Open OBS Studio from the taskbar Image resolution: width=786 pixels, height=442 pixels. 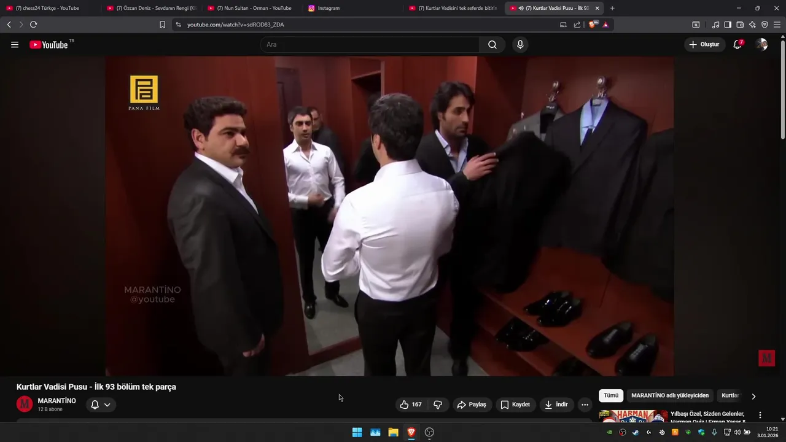tap(429, 432)
